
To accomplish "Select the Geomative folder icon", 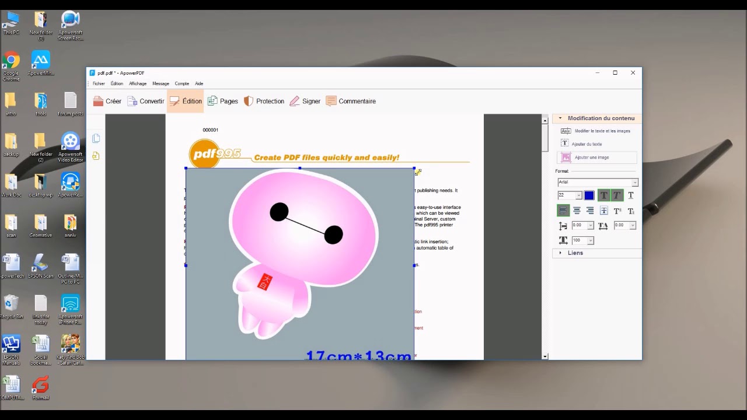I will (x=40, y=226).
